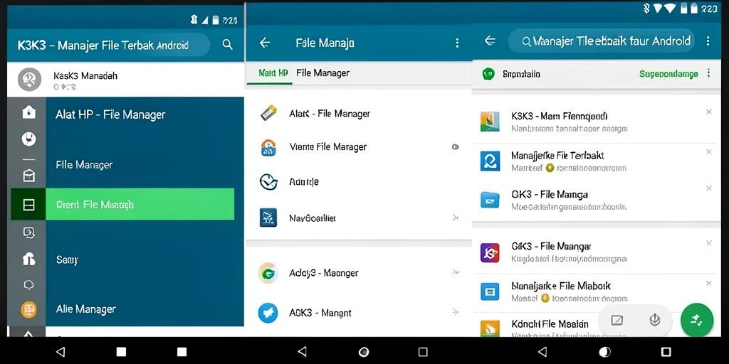Image resolution: width=729 pixels, height=364 pixels.
Task: Click the box icon beside File Manager drawer item
Action: pyautogui.click(x=28, y=176)
